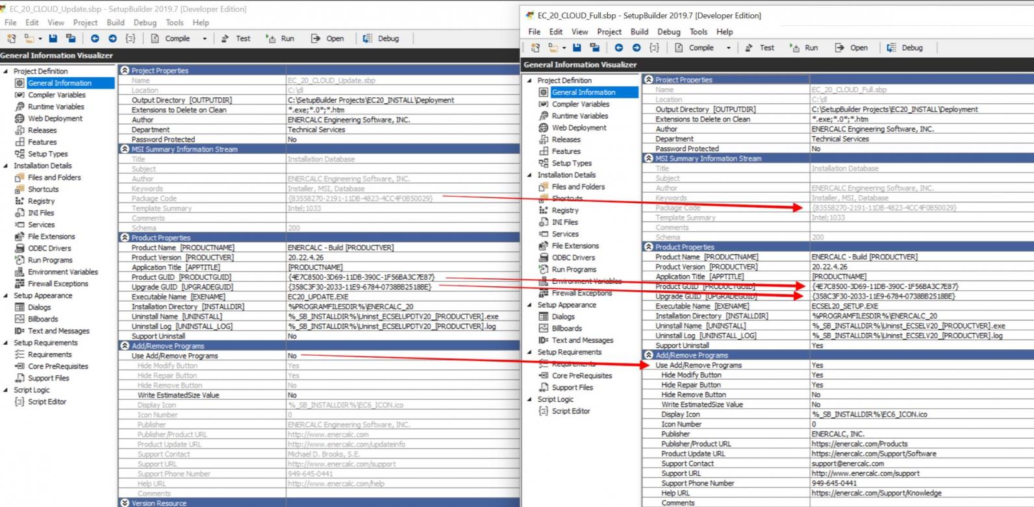Click Test button in Update window
Image resolution: width=1034 pixels, height=507 pixels.
click(x=236, y=38)
